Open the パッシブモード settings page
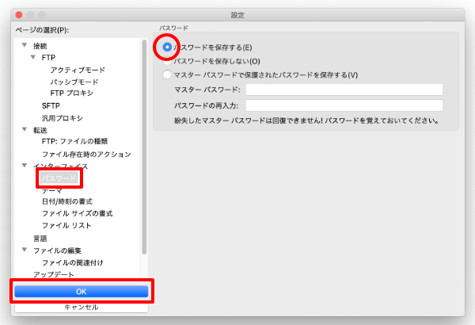This screenshot has height=325, width=475. (x=74, y=82)
